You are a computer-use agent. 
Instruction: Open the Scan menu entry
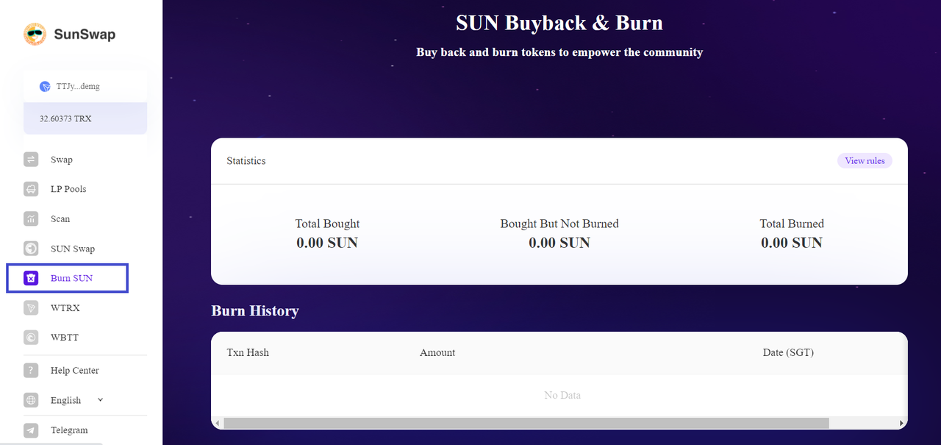[60, 219]
